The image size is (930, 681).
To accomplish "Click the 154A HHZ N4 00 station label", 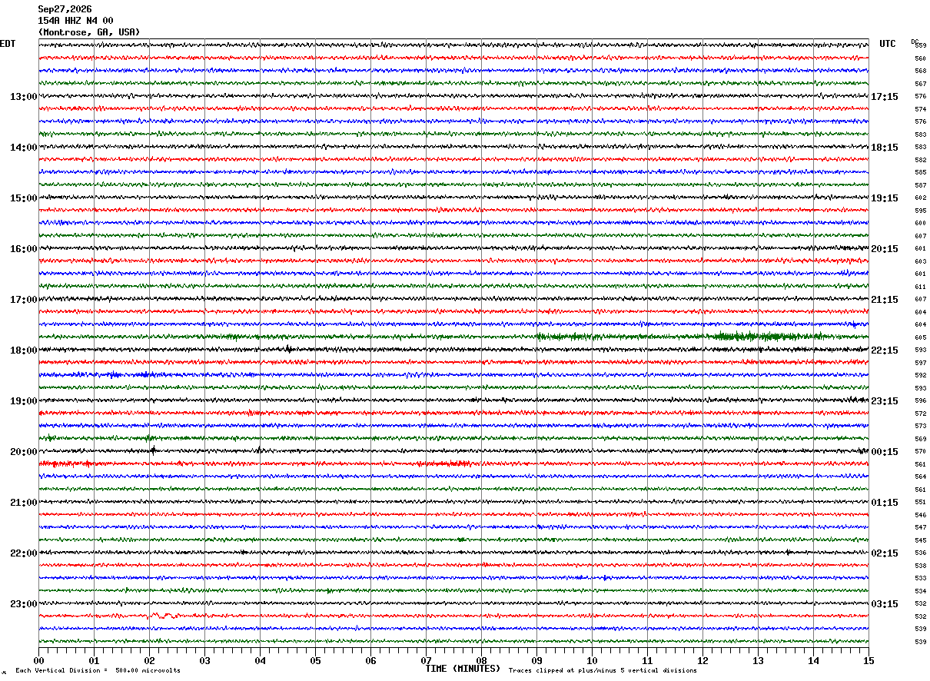I will pos(75,21).
